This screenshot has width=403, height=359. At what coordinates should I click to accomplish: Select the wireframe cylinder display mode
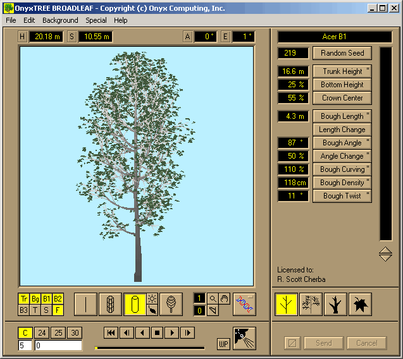point(110,304)
